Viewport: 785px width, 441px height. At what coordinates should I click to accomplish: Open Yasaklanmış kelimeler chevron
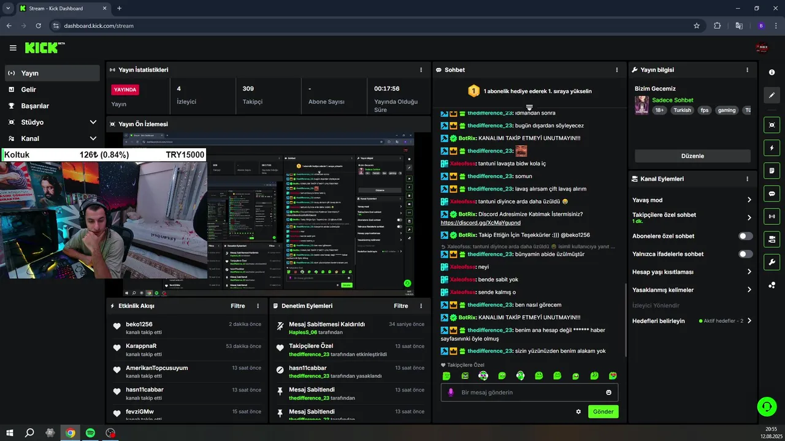[749, 290]
